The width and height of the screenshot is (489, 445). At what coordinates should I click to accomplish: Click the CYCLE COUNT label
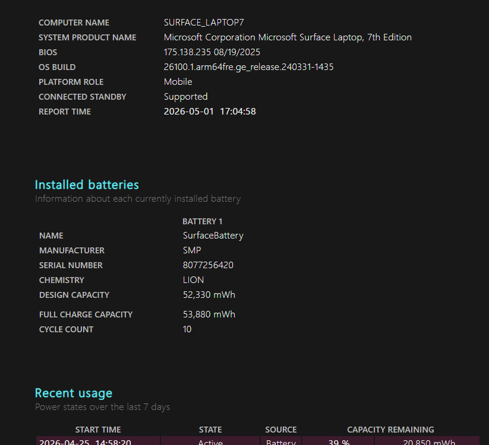66,329
